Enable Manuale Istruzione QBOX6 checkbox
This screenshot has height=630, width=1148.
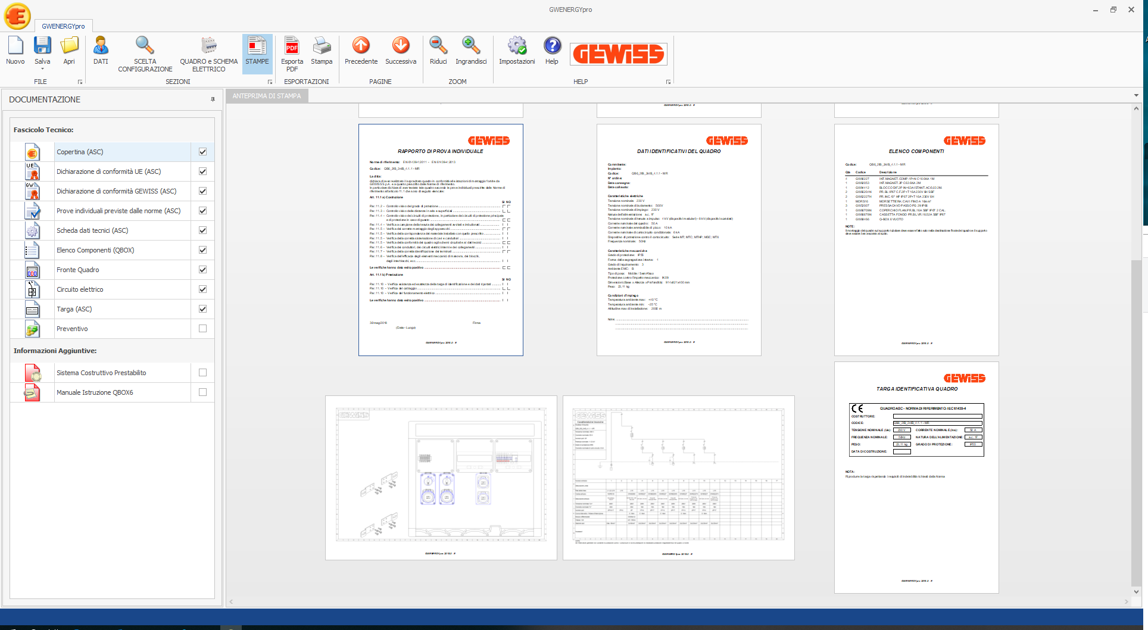pyautogui.click(x=202, y=392)
